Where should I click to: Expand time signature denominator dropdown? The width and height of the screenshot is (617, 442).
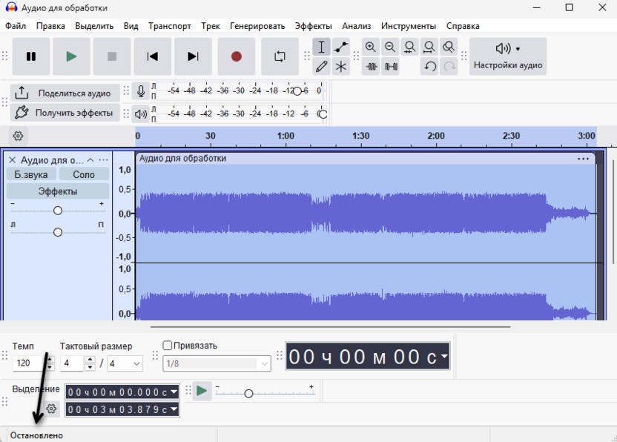136,363
